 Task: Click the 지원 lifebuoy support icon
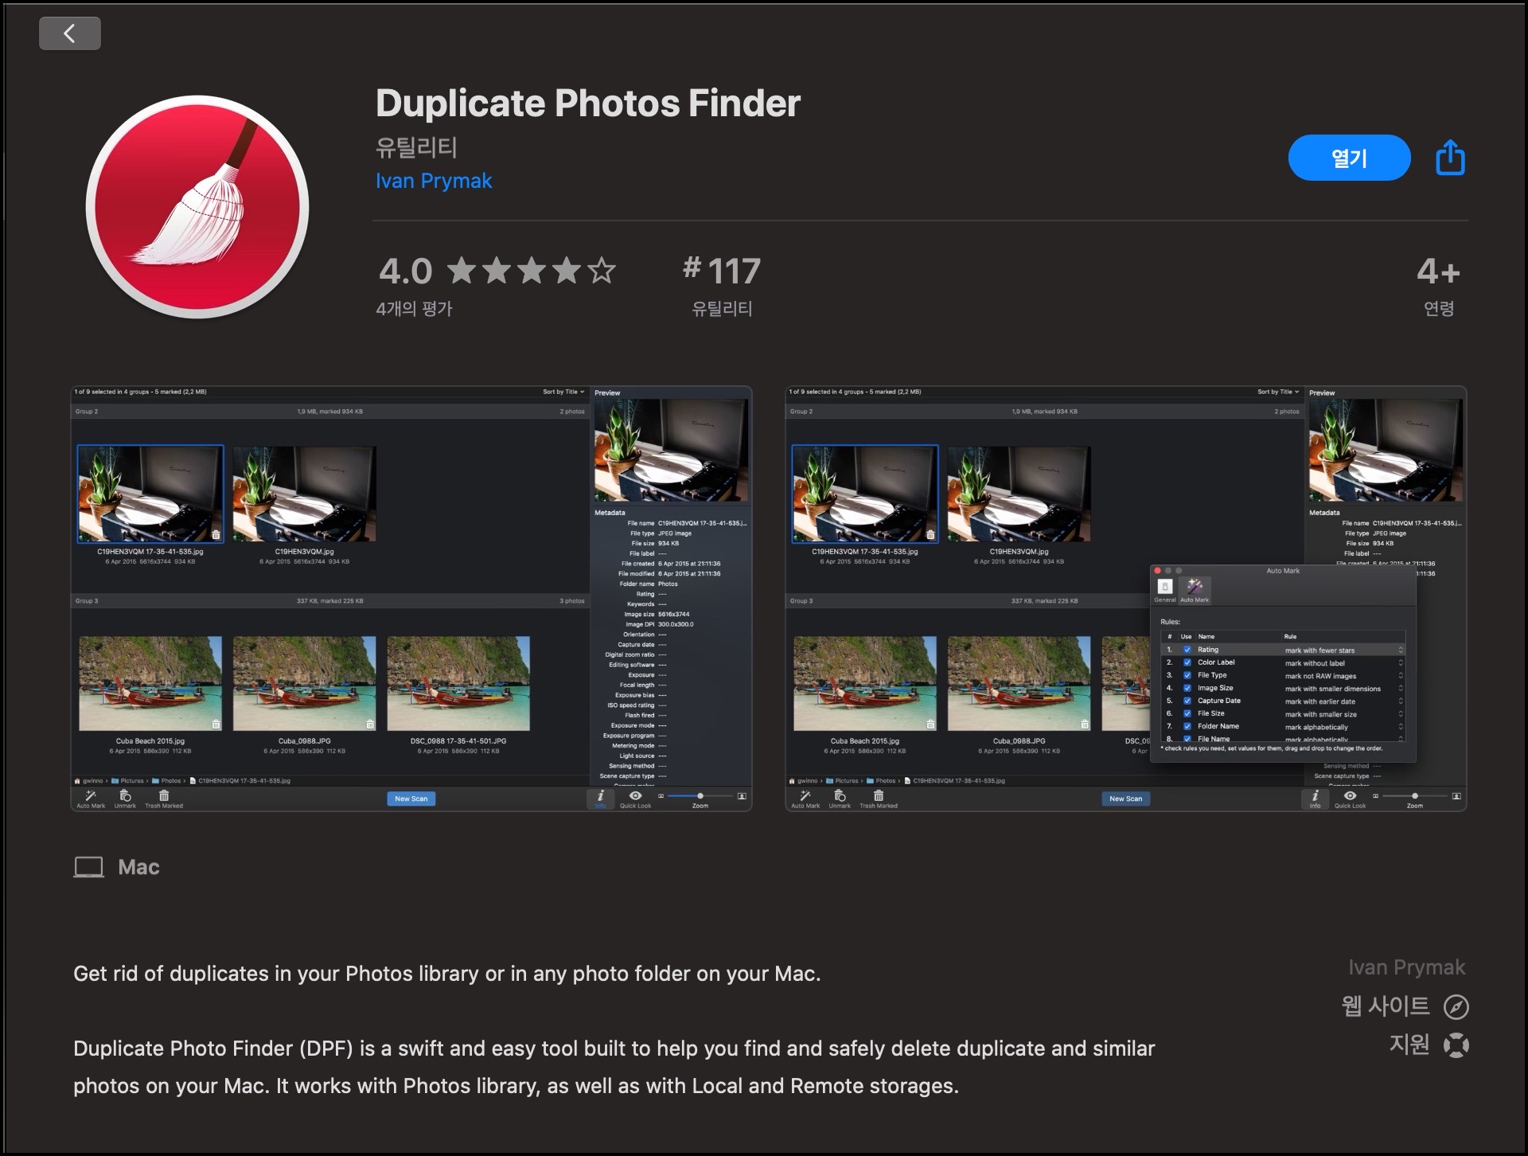pyautogui.click(x=1456, y=1045)
